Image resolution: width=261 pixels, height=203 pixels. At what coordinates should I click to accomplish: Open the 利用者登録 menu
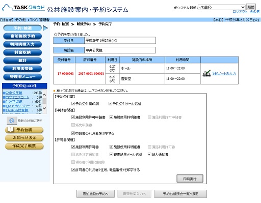(x=22, y=69)
